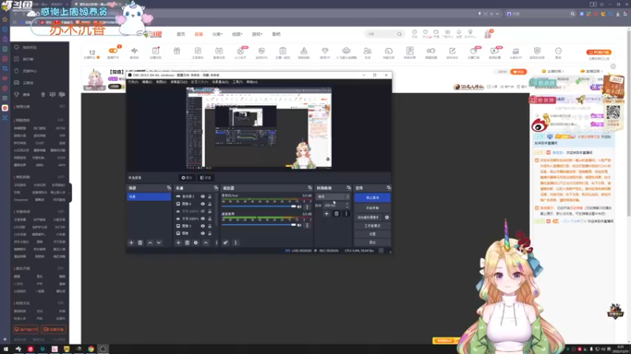
Task: Click Douyu search magnifier icon
Action: [x=399, y=34]
